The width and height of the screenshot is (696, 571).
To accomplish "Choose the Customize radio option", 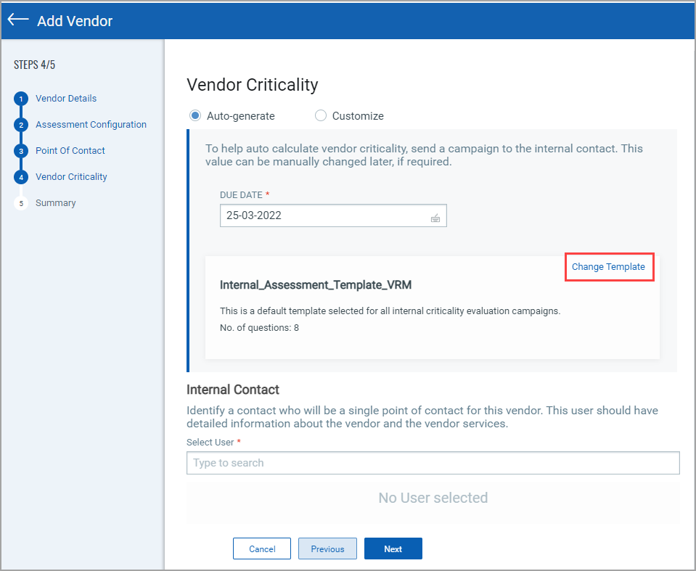I will click(321, 116).
